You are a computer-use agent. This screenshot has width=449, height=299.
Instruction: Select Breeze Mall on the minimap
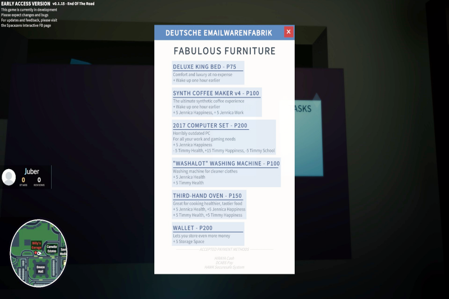(x=40, y=269)
